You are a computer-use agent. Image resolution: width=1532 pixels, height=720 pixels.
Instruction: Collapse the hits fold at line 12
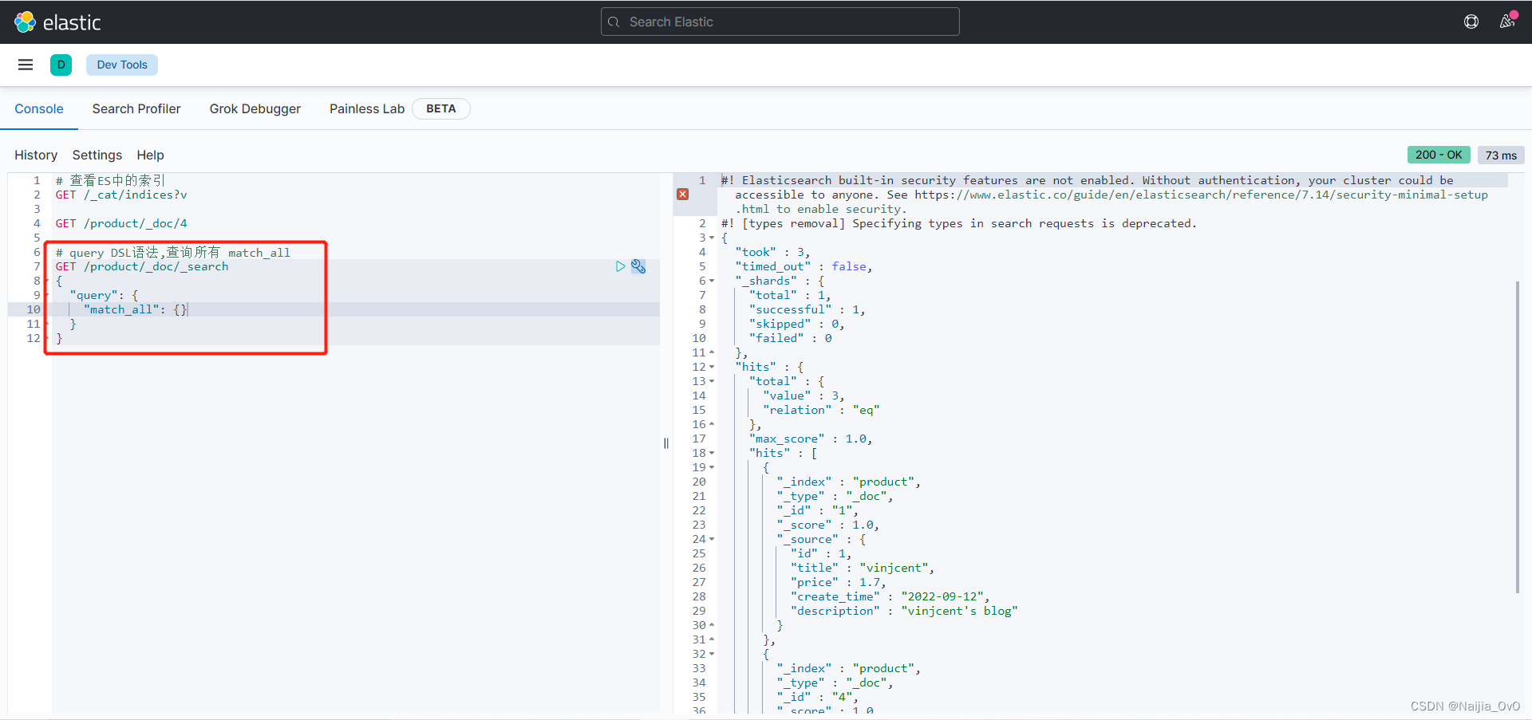pyautogui.click(x=712, y=367)
